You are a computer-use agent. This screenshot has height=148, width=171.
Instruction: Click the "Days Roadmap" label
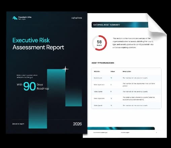pos(43,86)
